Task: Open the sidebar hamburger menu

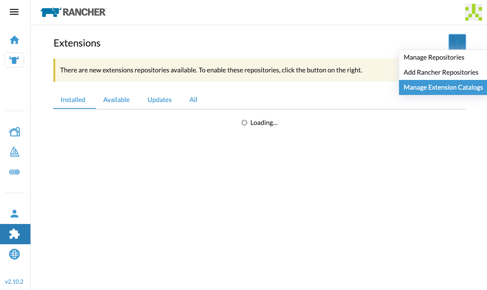Action: point(14,12)
